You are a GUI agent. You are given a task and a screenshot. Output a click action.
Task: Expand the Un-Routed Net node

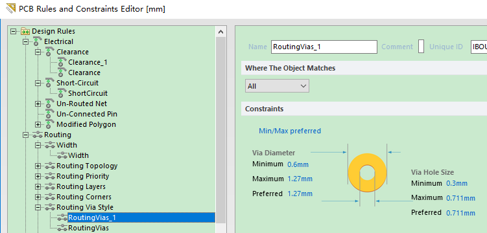pos(38,104)
